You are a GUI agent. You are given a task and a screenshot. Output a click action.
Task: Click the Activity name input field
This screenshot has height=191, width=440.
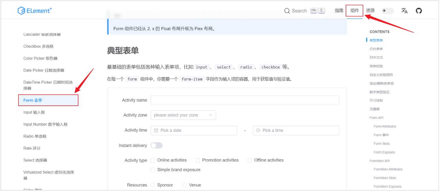(245, 100)
